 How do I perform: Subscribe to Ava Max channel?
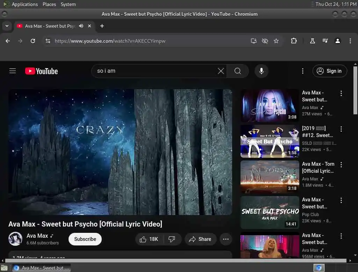pyautogui.click(x=85, y=239)
